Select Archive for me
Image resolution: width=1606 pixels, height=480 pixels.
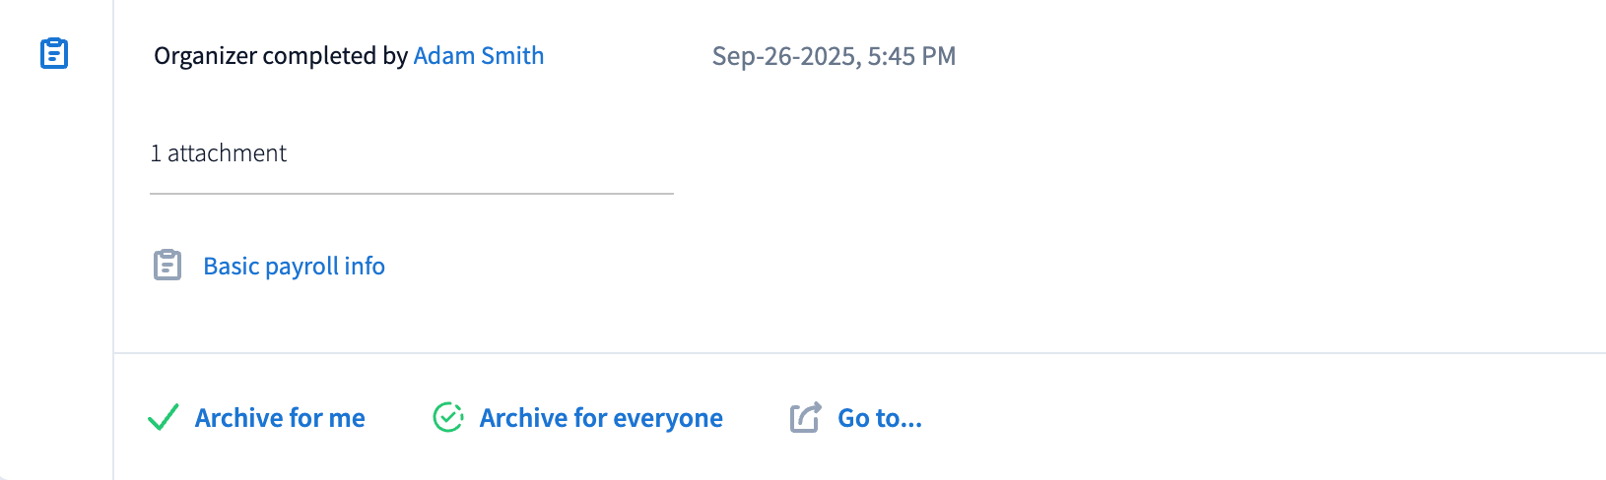[280, 418]
